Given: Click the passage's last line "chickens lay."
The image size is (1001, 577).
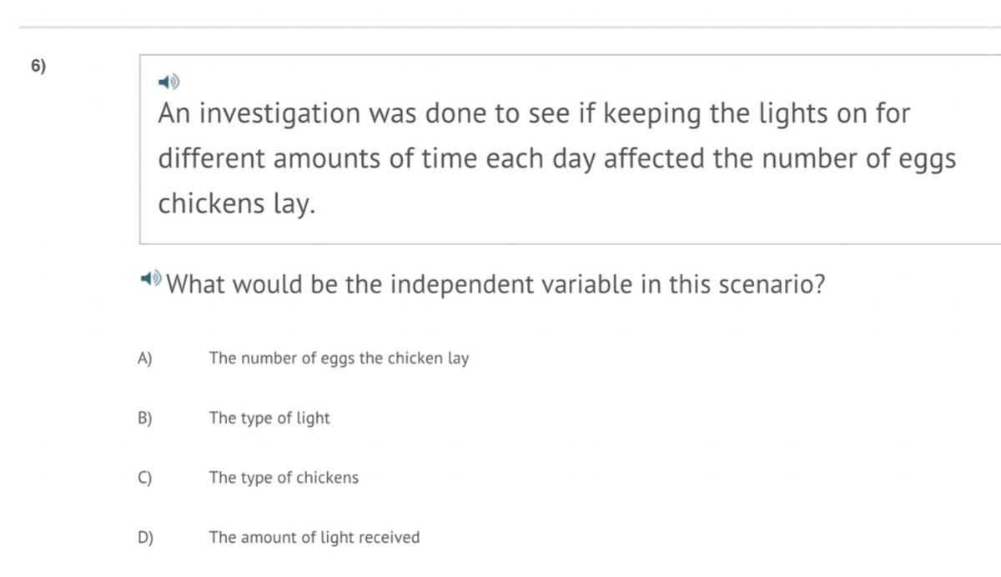Looking at the screenshot, I should pyautogui.click(x=237, y=203).
